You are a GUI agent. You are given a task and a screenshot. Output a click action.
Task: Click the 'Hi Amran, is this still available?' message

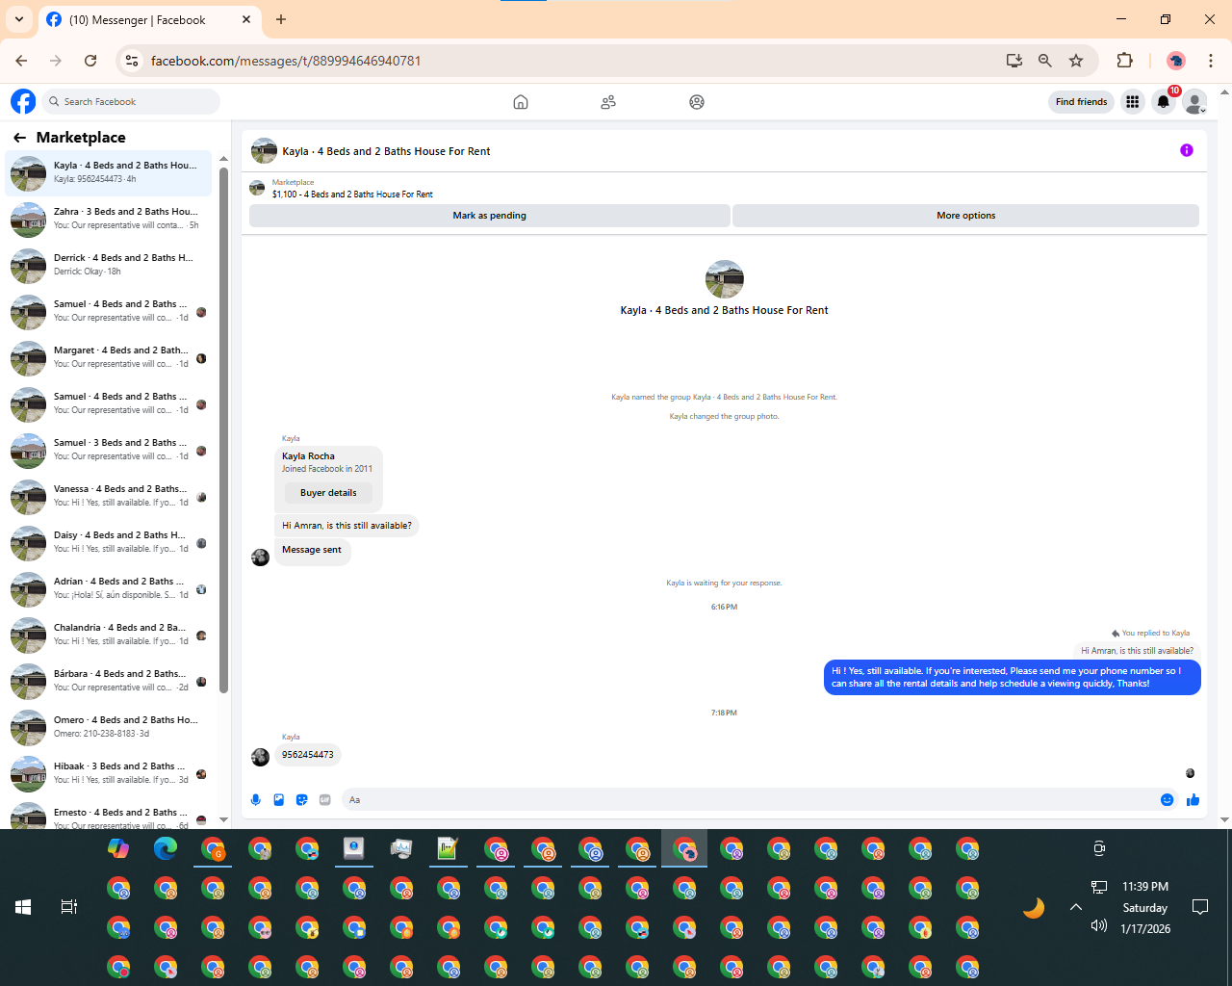click(x=346, y=526)
